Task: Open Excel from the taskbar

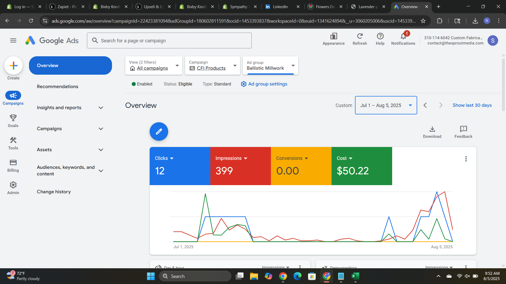Action: click(x=355, y=276)
